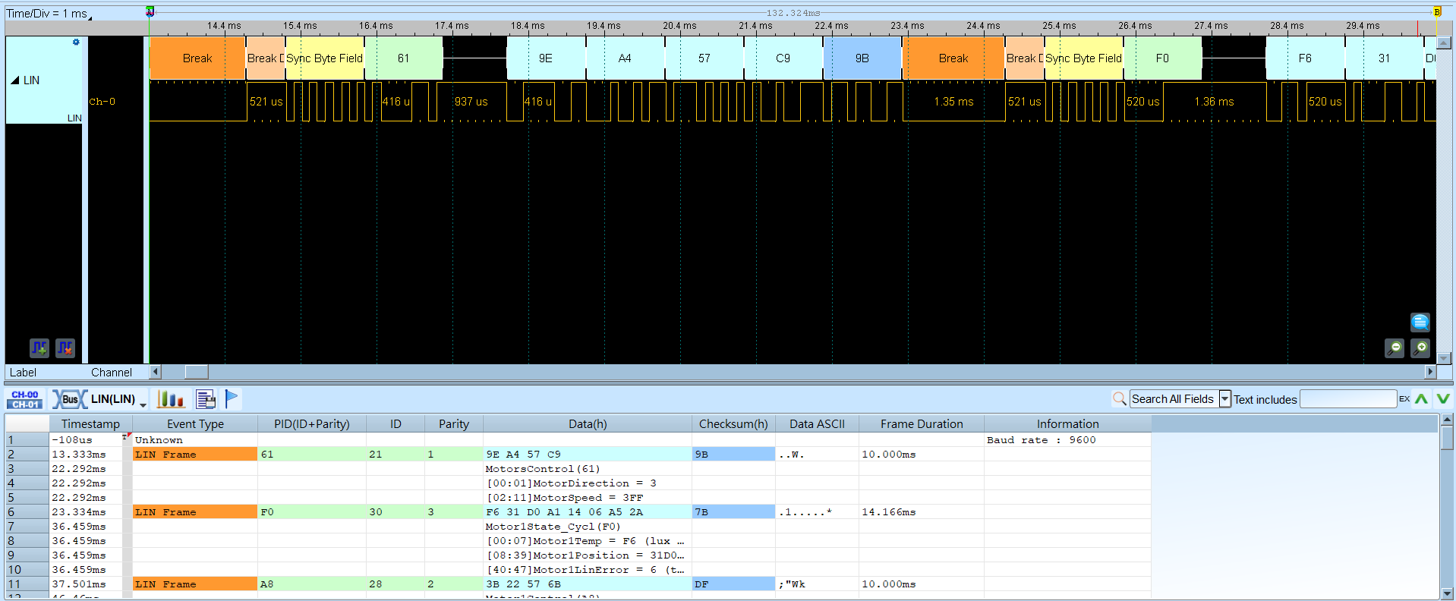Image resolution: width=1456 pixels, height=601 pixels.
Task: Click the add waveform channel icon
Action: point(39,348)
